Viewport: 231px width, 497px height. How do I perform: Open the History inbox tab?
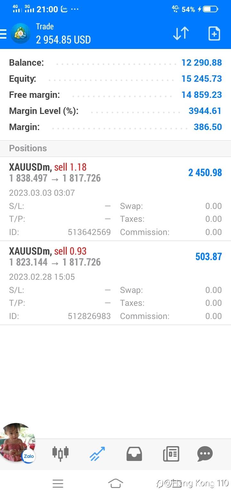[x=134, y=454]
